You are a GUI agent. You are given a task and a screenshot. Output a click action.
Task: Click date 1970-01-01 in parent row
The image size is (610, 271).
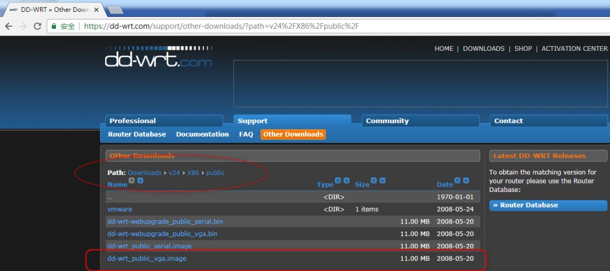(x=455, y=197)
